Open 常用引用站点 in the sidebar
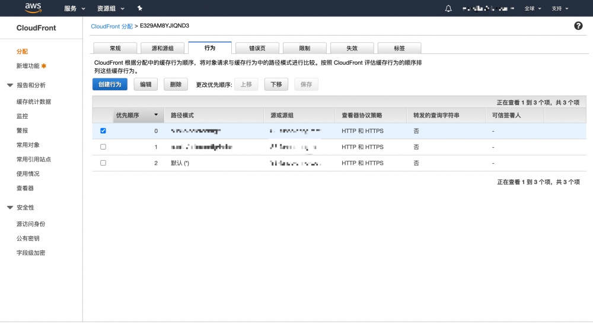Viewport: 593px width, 324px height. coord(34,160)
